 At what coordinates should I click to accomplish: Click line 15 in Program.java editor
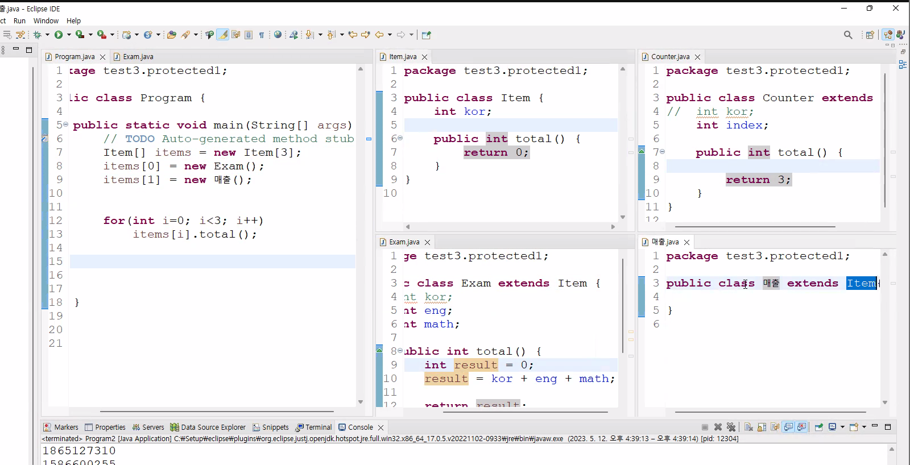(x=213, y=261)
